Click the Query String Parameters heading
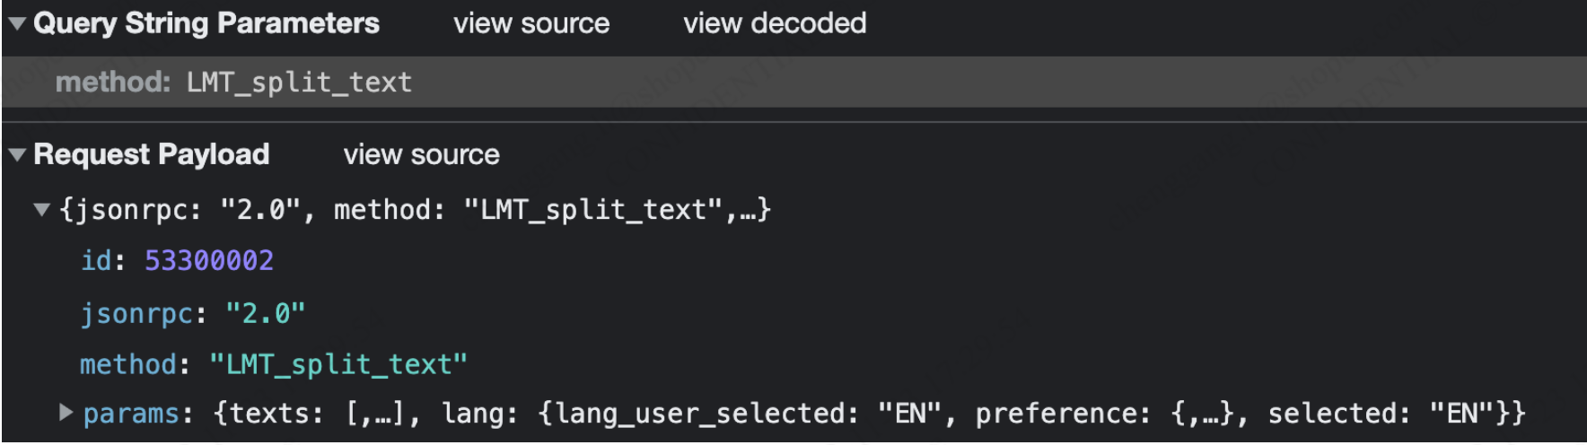Screen dimensions: 1587x445 click(206, 23)
